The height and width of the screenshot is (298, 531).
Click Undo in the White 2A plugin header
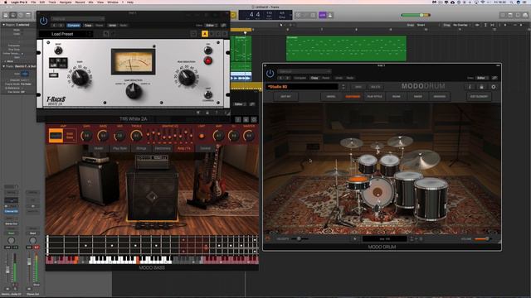[112, 26]
